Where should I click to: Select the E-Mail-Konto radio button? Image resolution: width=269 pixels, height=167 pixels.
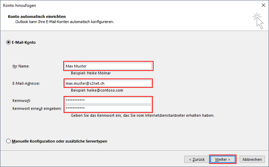(x=9, y=43)
